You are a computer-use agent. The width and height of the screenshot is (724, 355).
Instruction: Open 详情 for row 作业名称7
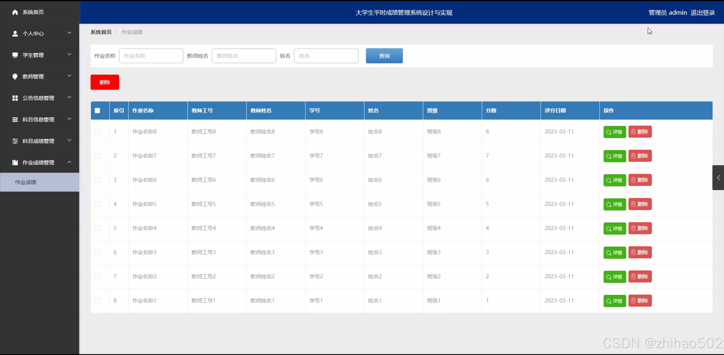click(x=615, y=156)
